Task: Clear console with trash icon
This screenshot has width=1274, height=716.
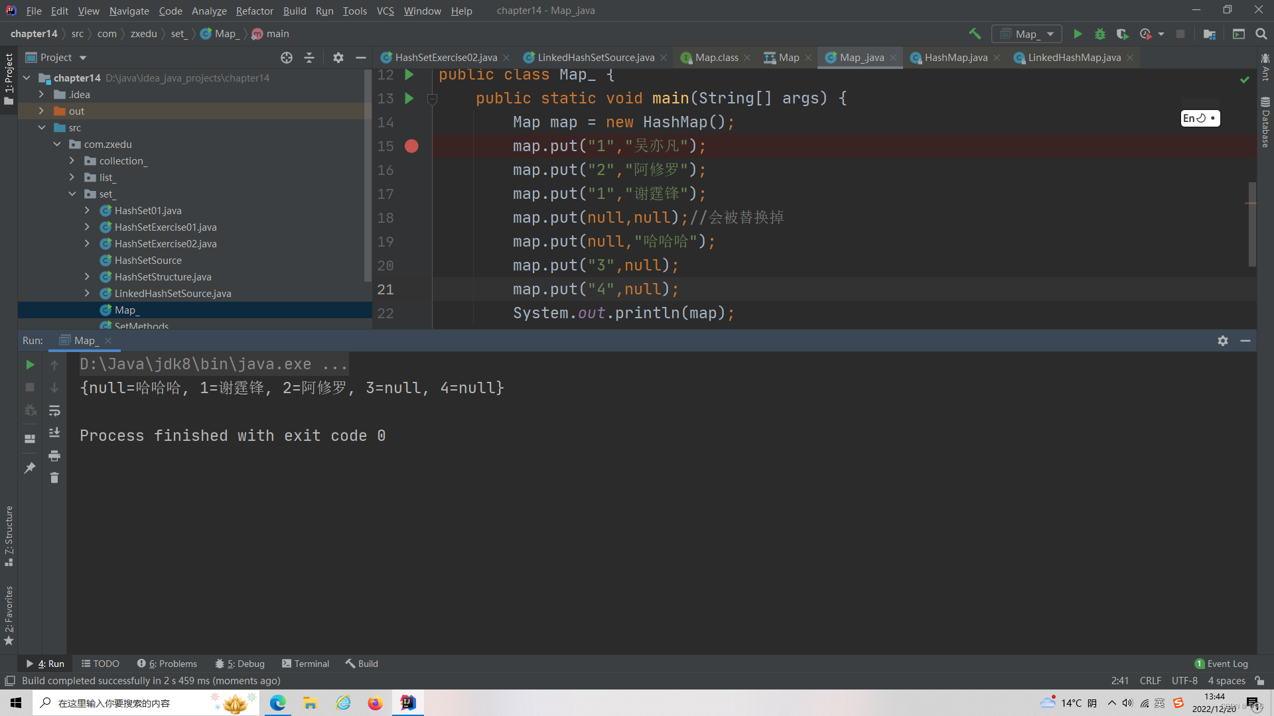Action: 54,478
